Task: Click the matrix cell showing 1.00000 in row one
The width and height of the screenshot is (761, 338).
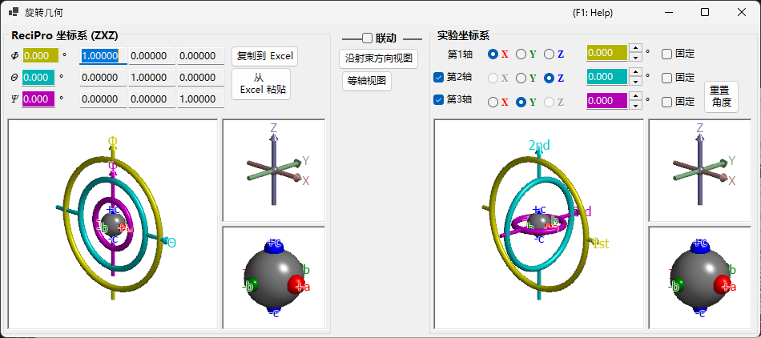Action: click(x=103, y=56)
